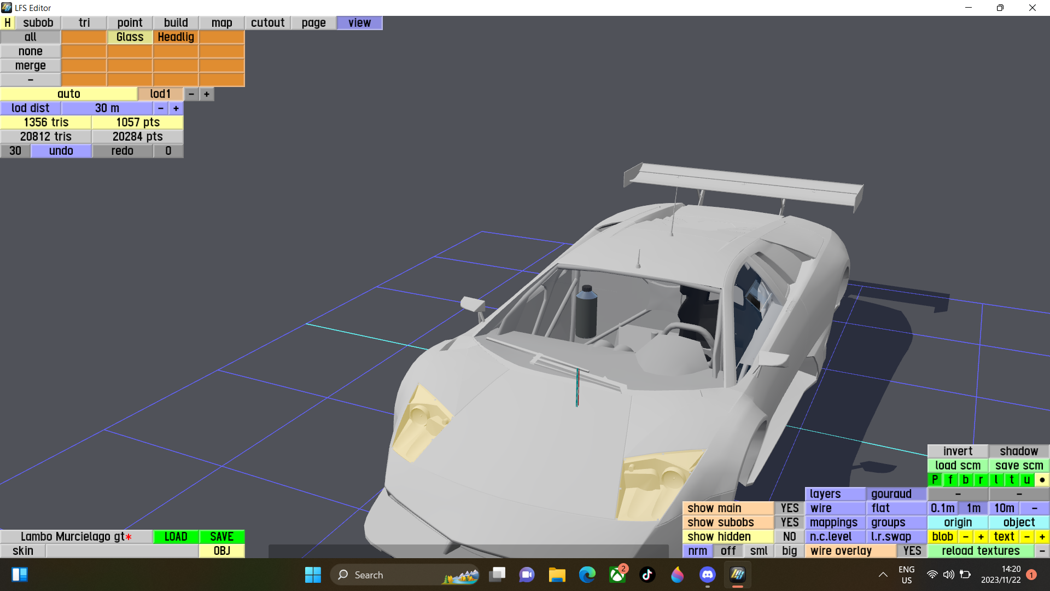
Task: Toggle show hidden NO button
Action: point(789,537)
